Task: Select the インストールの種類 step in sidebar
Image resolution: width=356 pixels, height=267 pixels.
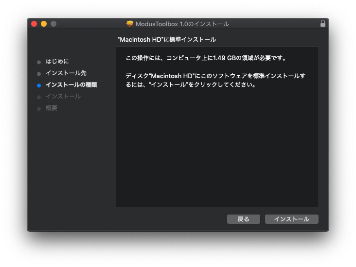Action: coord(71,85)
